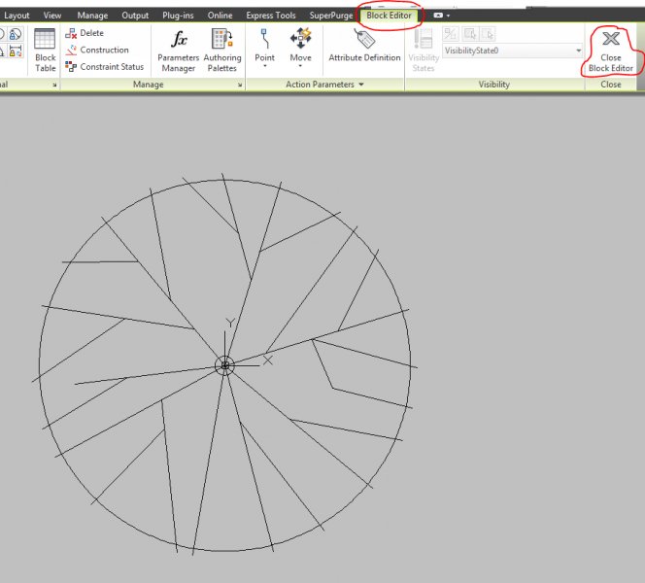
Task: Open the Authoring Palettes
Action: pos(221,49)
